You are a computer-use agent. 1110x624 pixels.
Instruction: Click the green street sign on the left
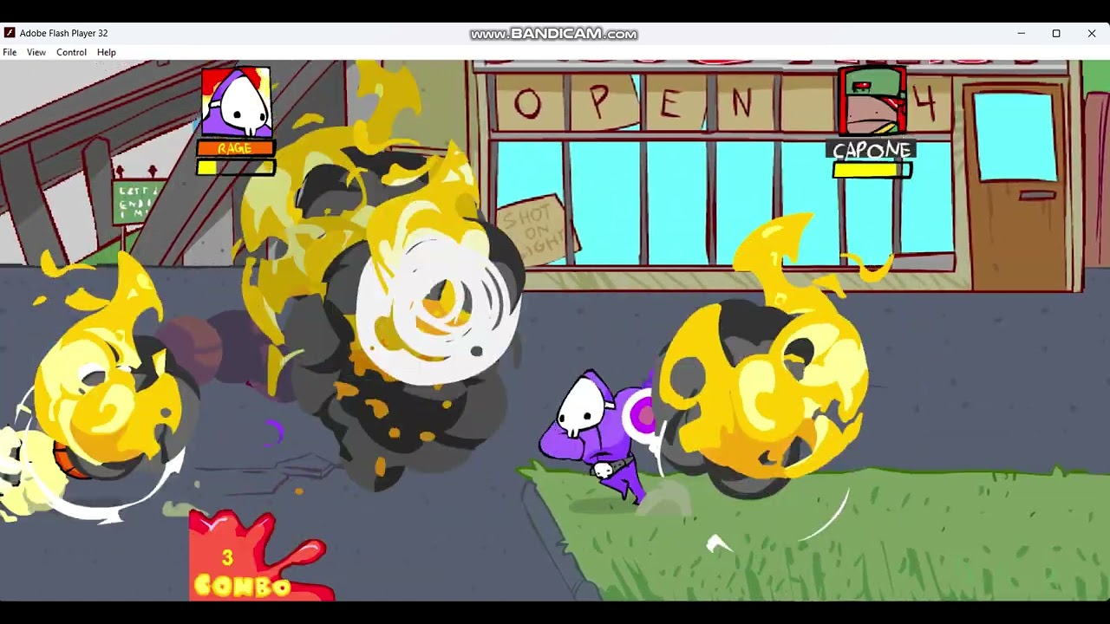pyautogui.click(x=138, y=202)
